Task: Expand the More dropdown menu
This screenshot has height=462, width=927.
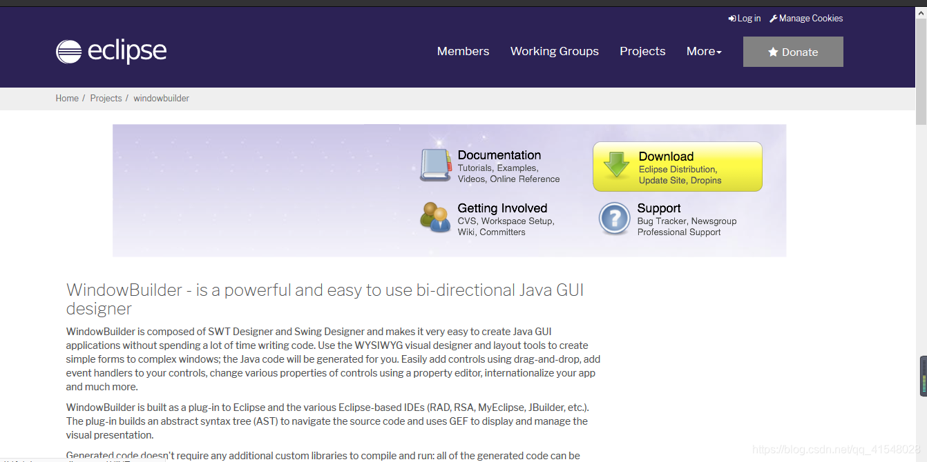Action: pos(704,51)
